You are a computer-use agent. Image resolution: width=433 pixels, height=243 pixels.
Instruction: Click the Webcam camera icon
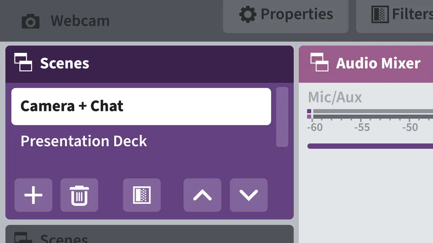tap(30, 21)
